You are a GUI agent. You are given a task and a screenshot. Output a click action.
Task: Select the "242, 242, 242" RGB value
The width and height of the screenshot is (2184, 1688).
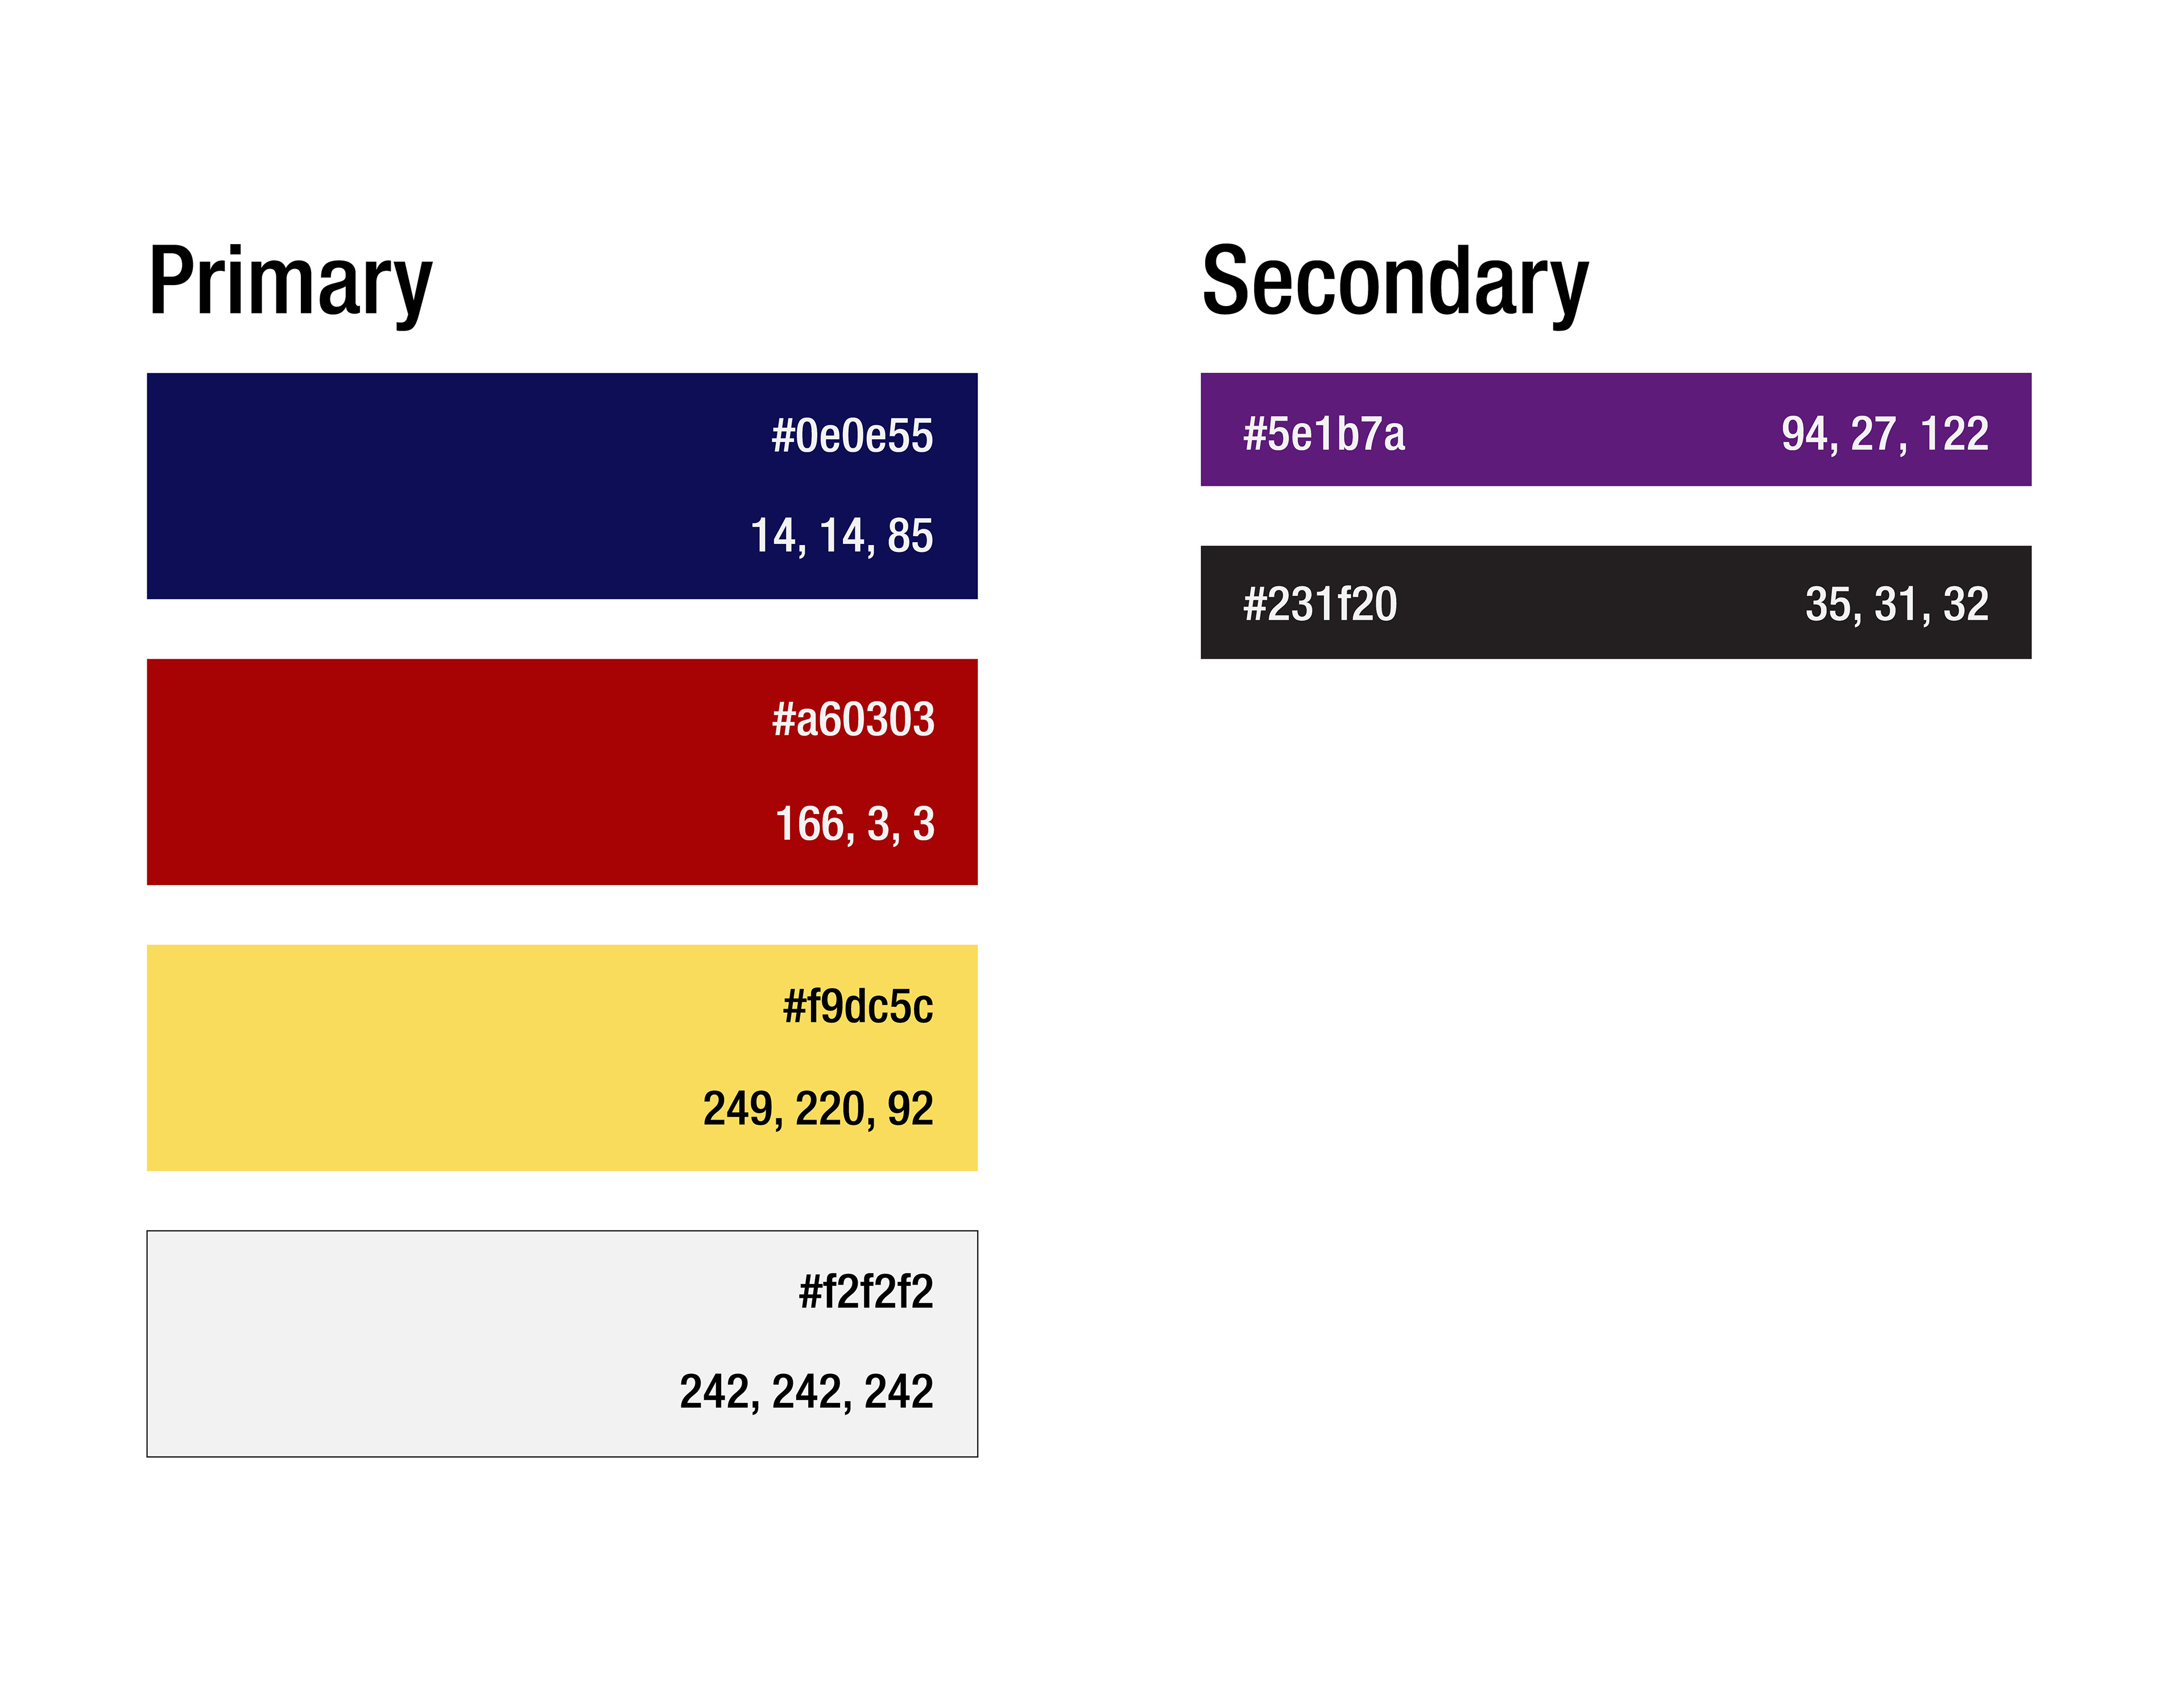[806, 1392]
